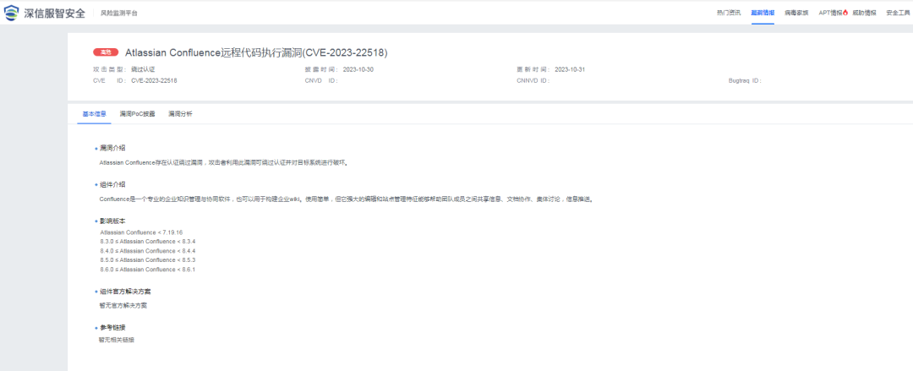Click the 漏洞介绍 section heading
Viewport: 913px width, 371px height.
(112, 148)
